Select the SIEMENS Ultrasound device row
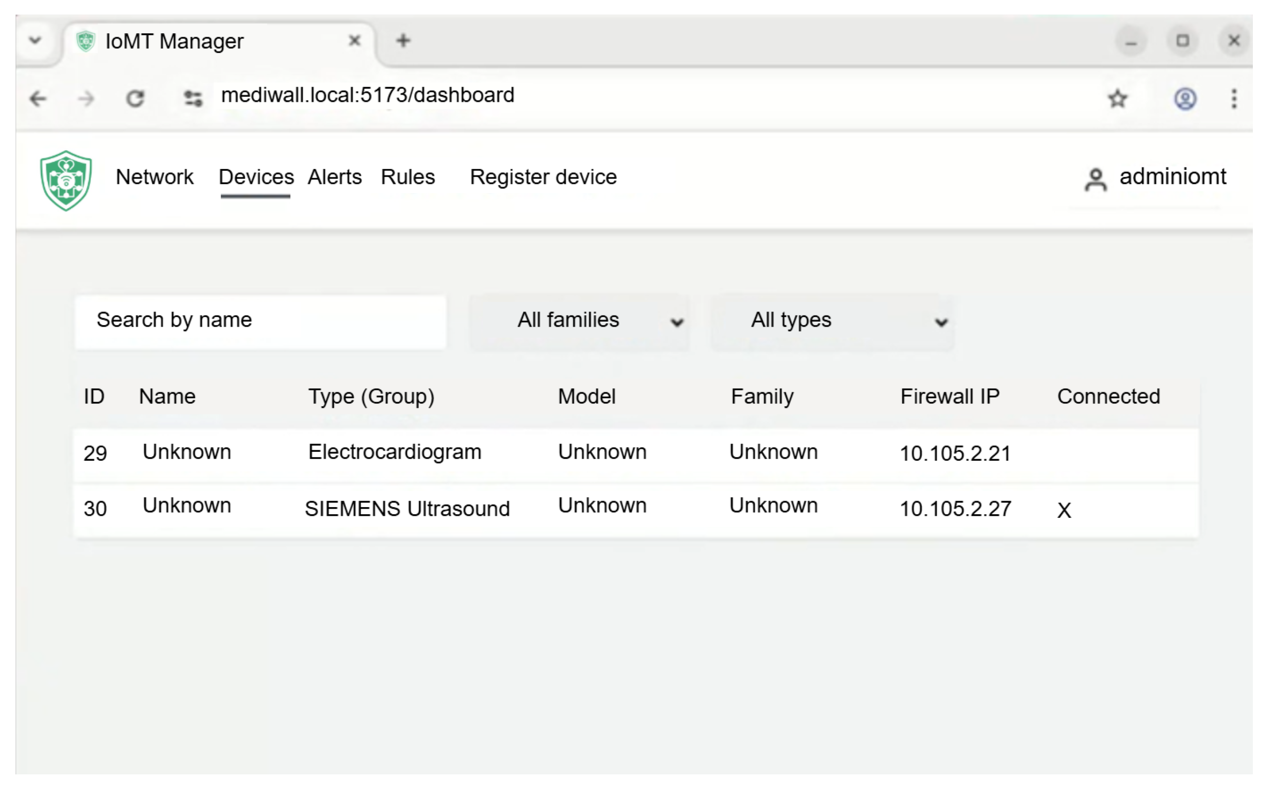This screenshot has height=790, width=1269. click(x=406, y=508)
